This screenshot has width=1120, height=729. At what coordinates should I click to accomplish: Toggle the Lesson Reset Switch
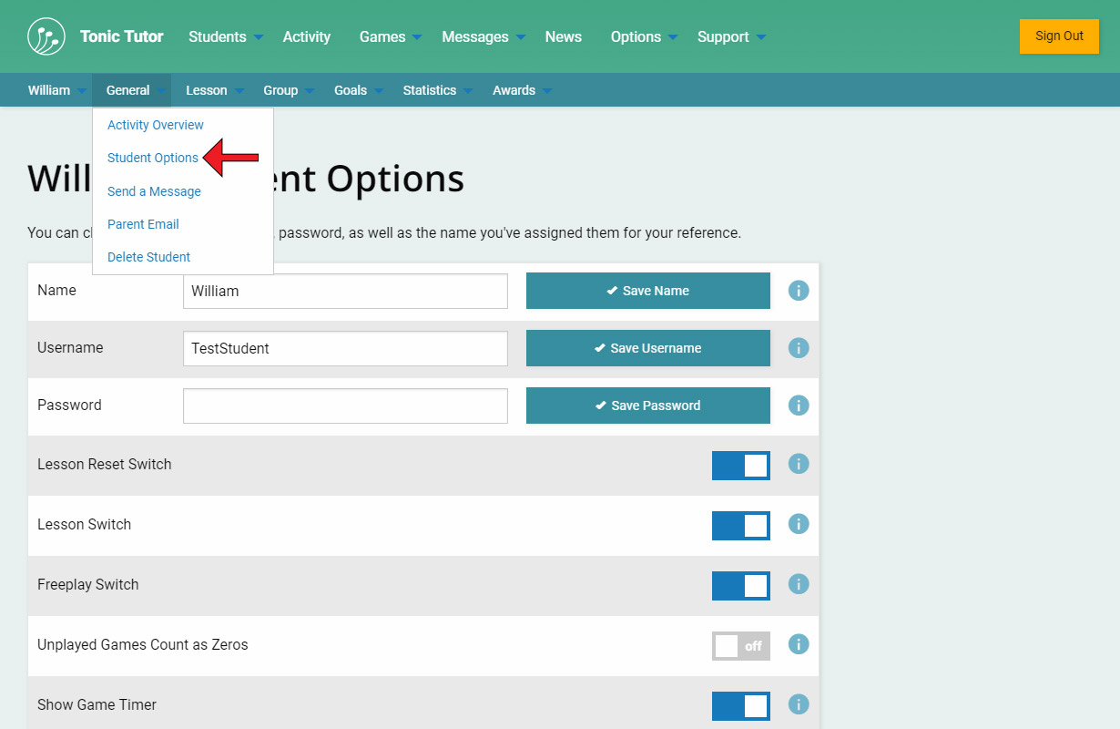tap(740, 466)
